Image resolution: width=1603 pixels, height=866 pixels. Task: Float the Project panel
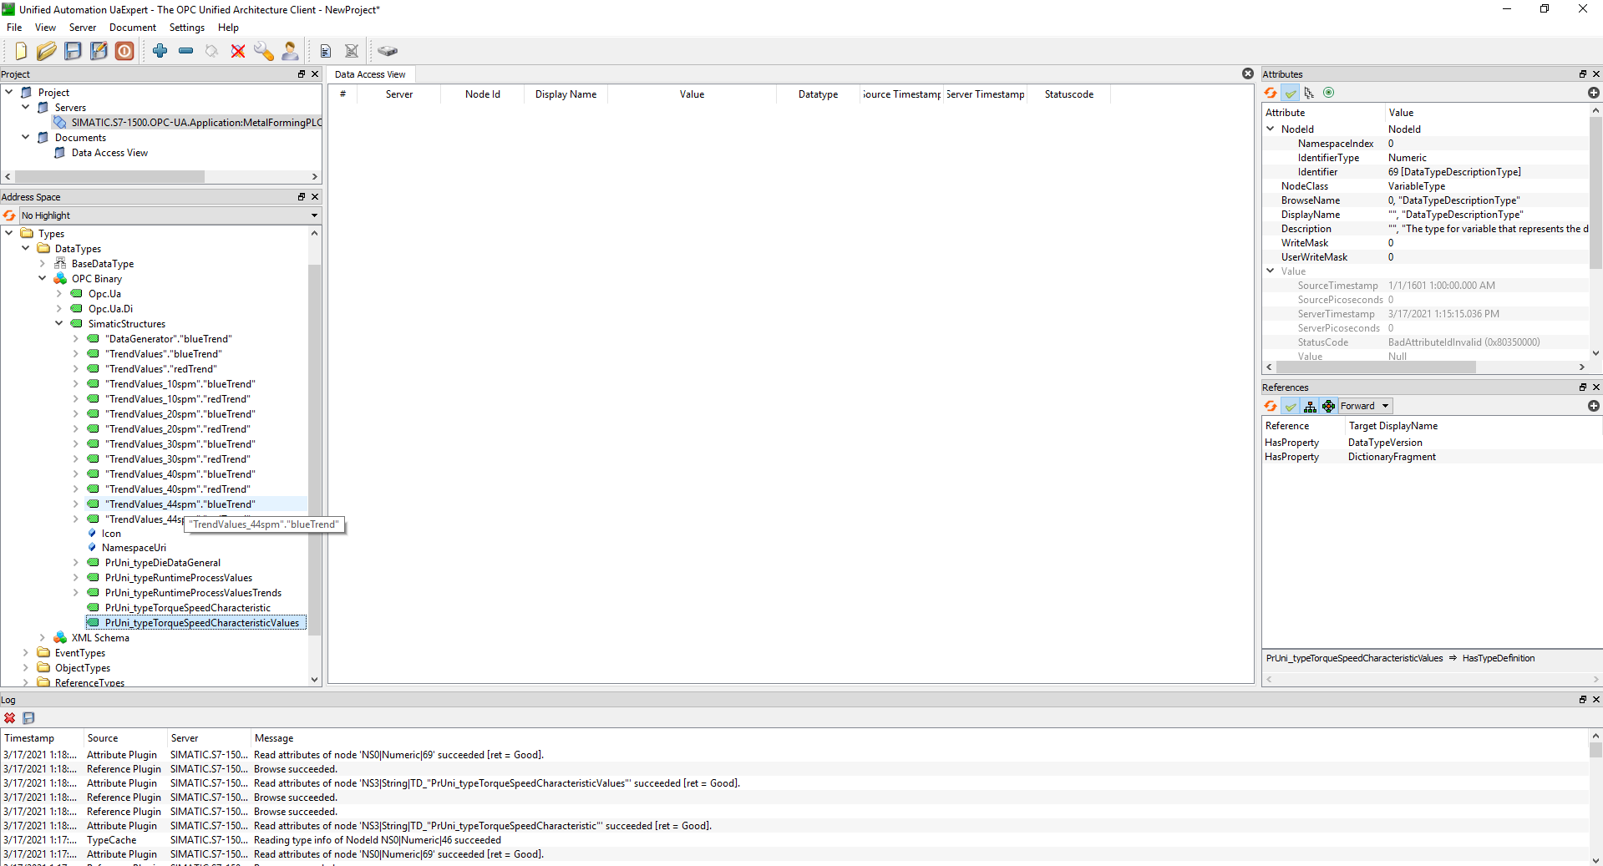pos(302,74)
